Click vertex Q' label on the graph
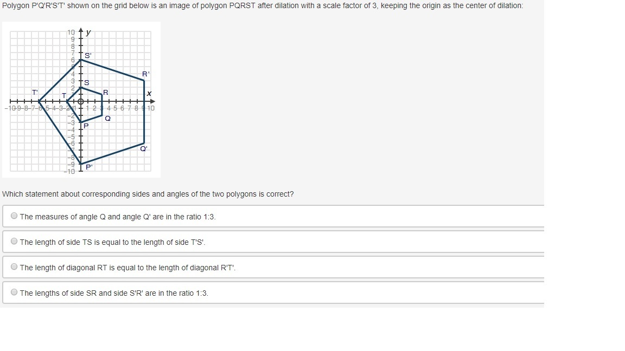 click(143, 148)
